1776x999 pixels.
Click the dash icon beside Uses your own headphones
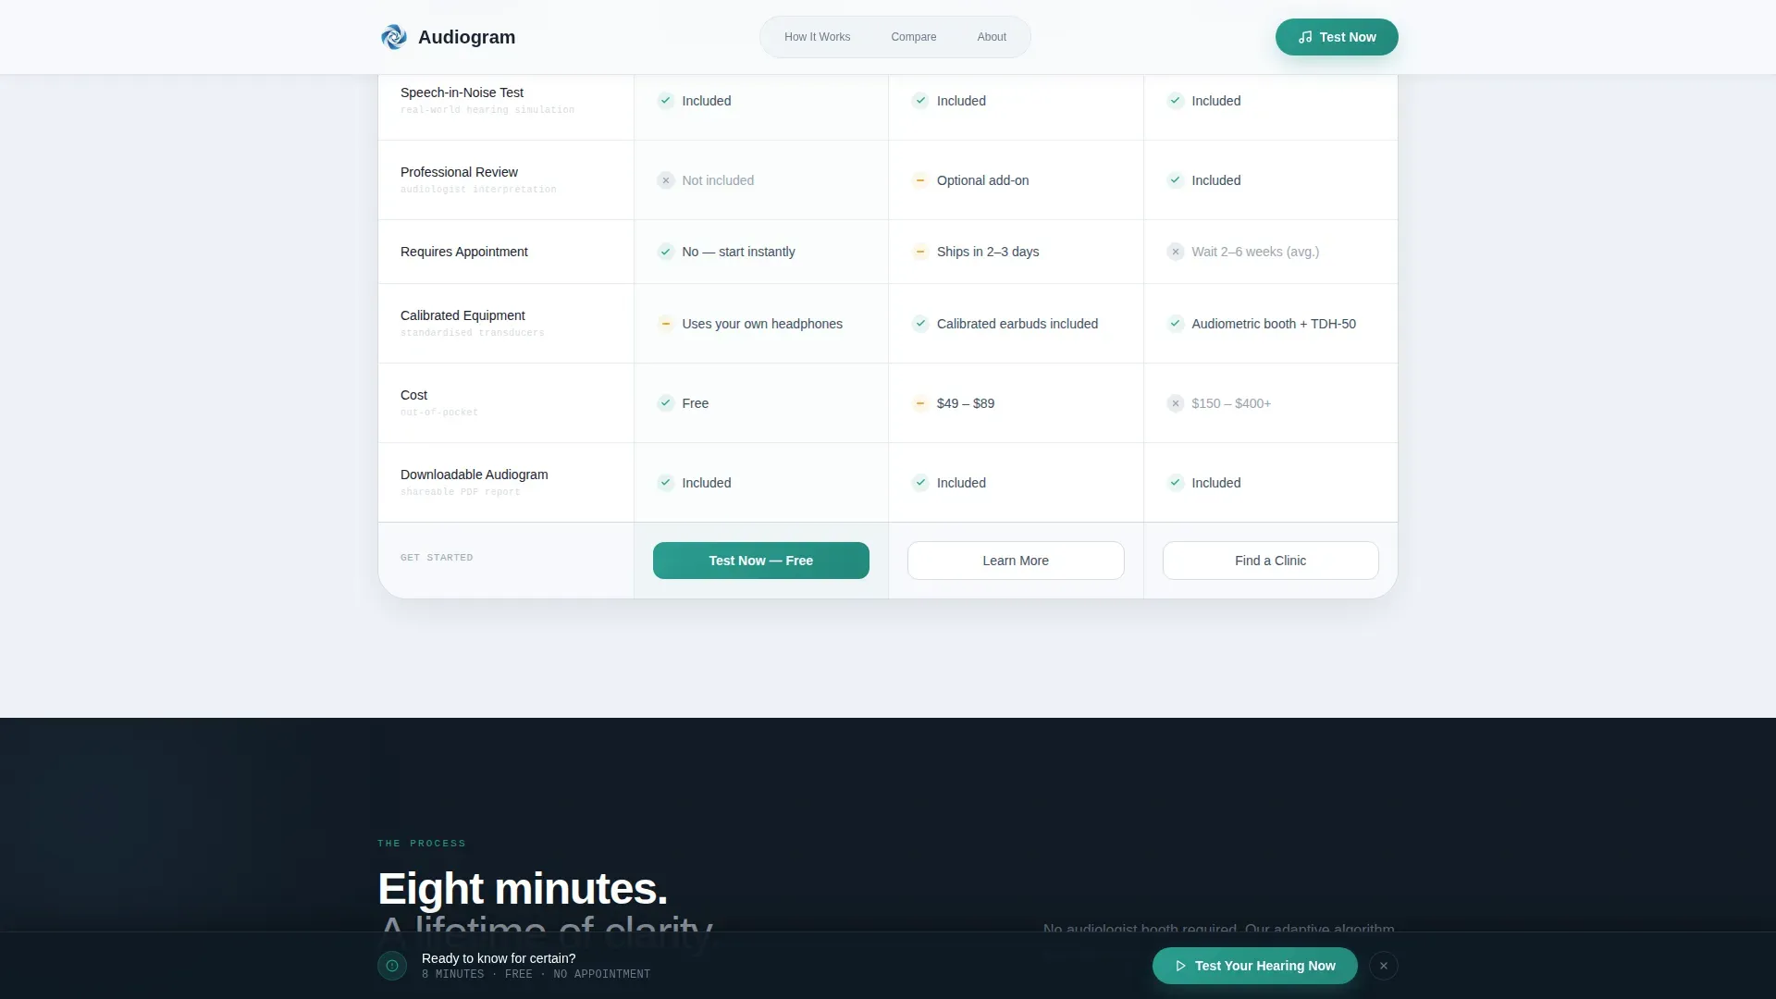666,324
